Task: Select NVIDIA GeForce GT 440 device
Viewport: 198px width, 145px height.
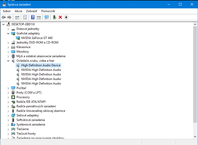Action: tap(37, 38)
